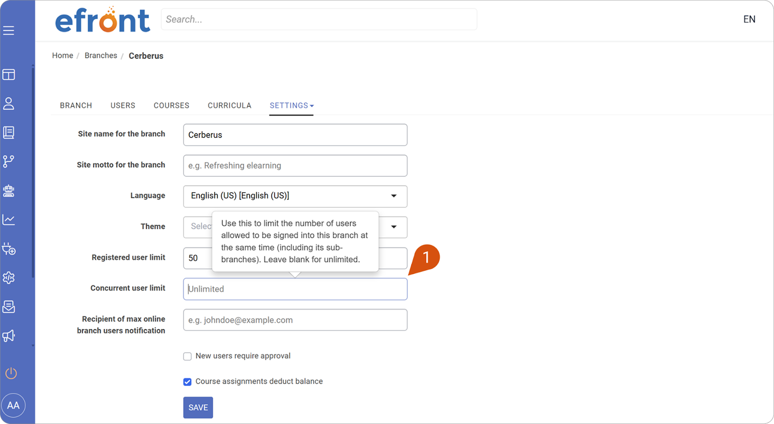Switch to the Curricula tab
Image resolution: width=774 pixels, height=424 pixels.
230,105
